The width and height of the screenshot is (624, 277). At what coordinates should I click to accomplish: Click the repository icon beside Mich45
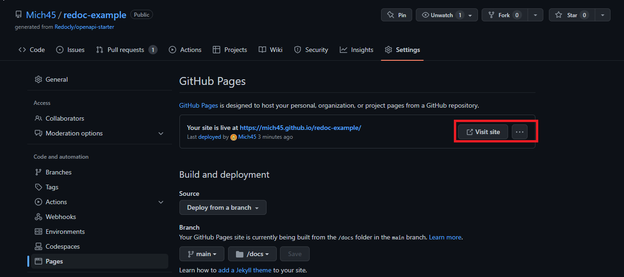pyautogui.click(x=19, y=15)
